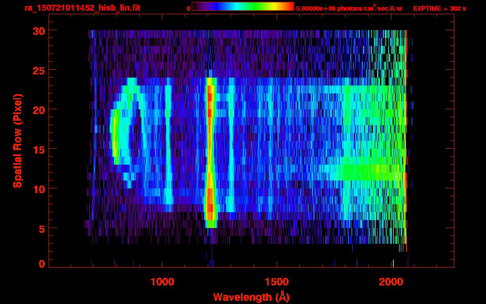The height and width of the screenshot is (304, 486).
Task: Click the rainbow color scale bar
Action: (243, 7)
